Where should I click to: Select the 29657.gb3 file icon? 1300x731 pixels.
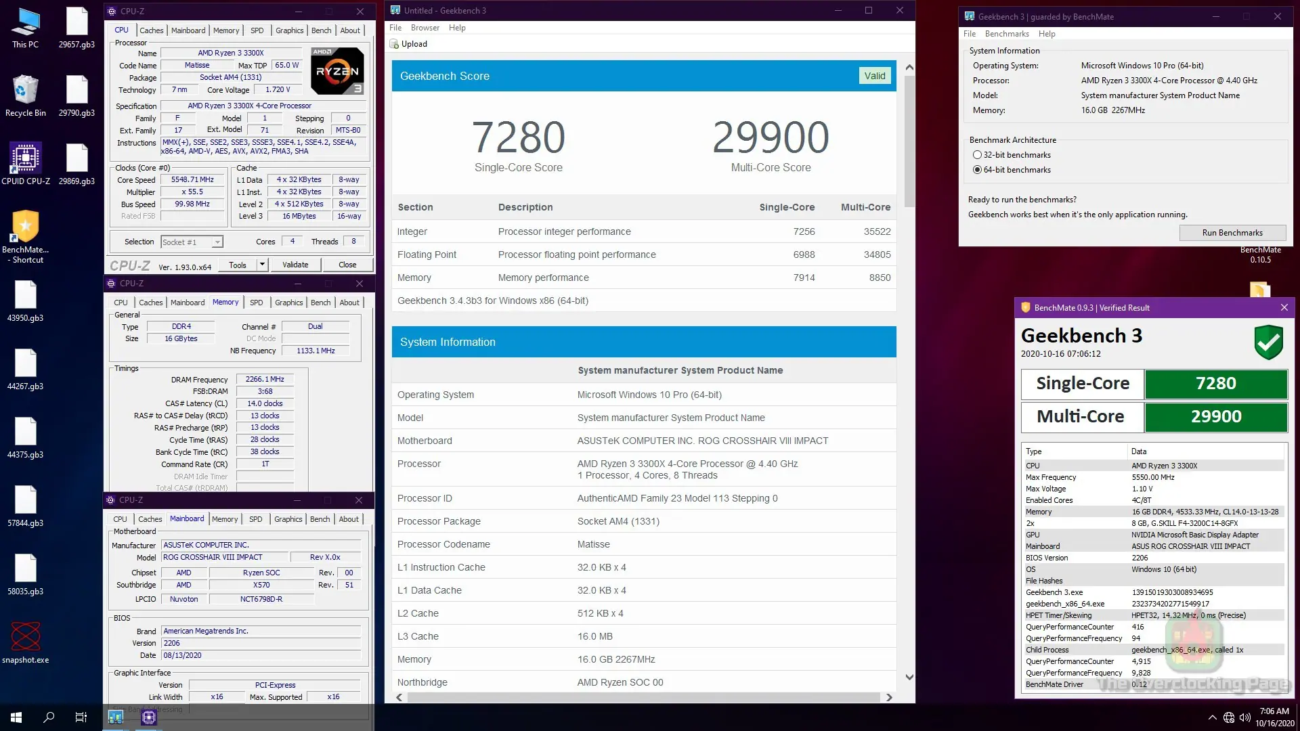tap(77, 27)
